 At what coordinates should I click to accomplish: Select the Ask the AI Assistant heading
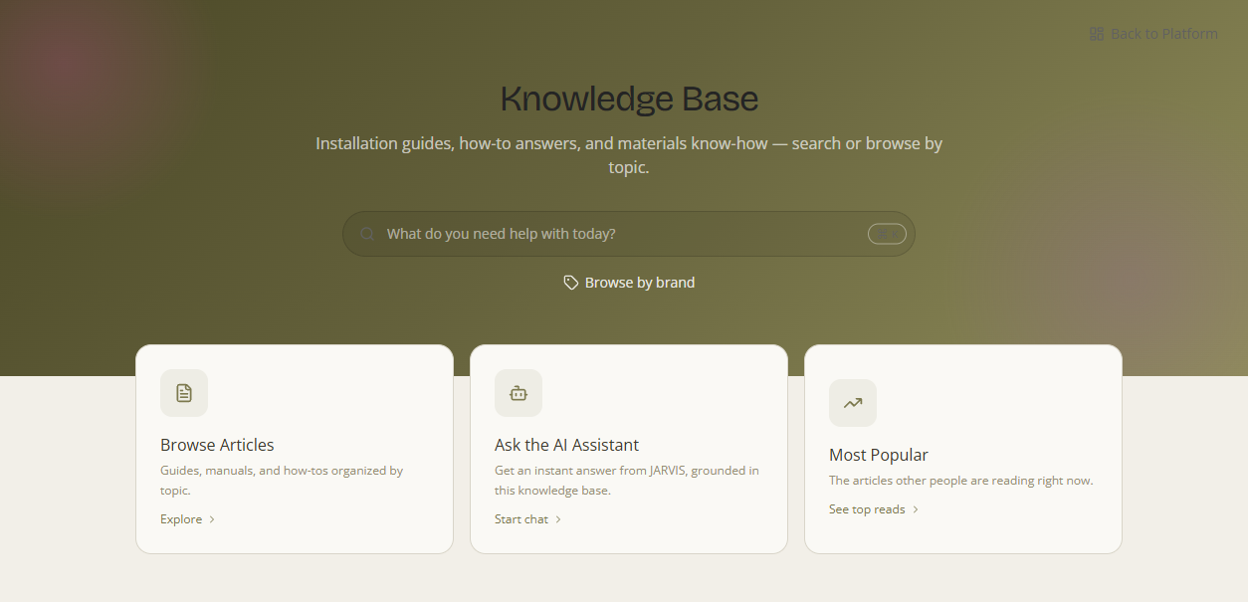(566, 445)
